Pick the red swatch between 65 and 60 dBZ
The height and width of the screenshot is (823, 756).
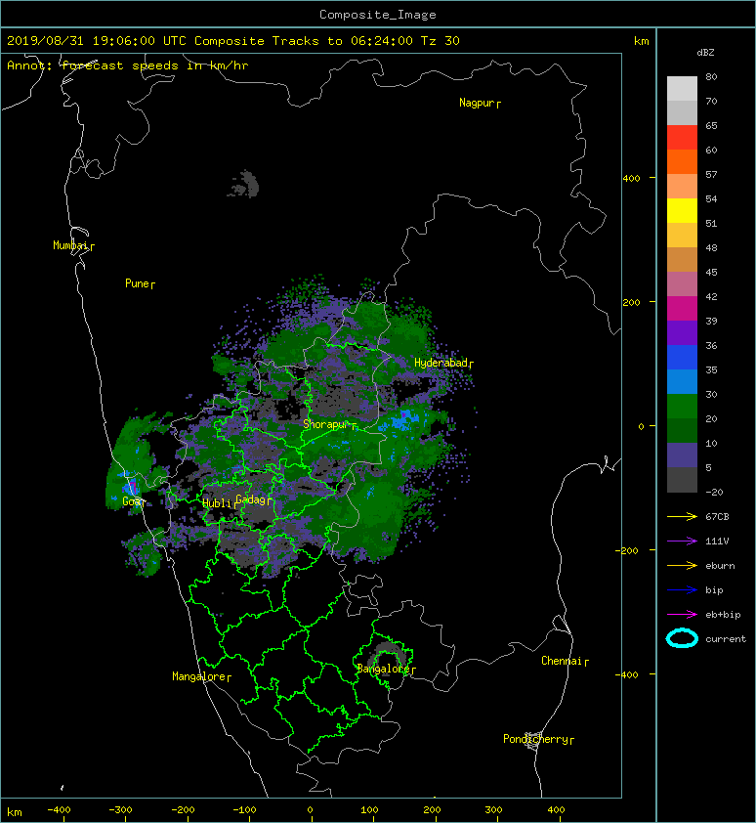pos(682,138)
